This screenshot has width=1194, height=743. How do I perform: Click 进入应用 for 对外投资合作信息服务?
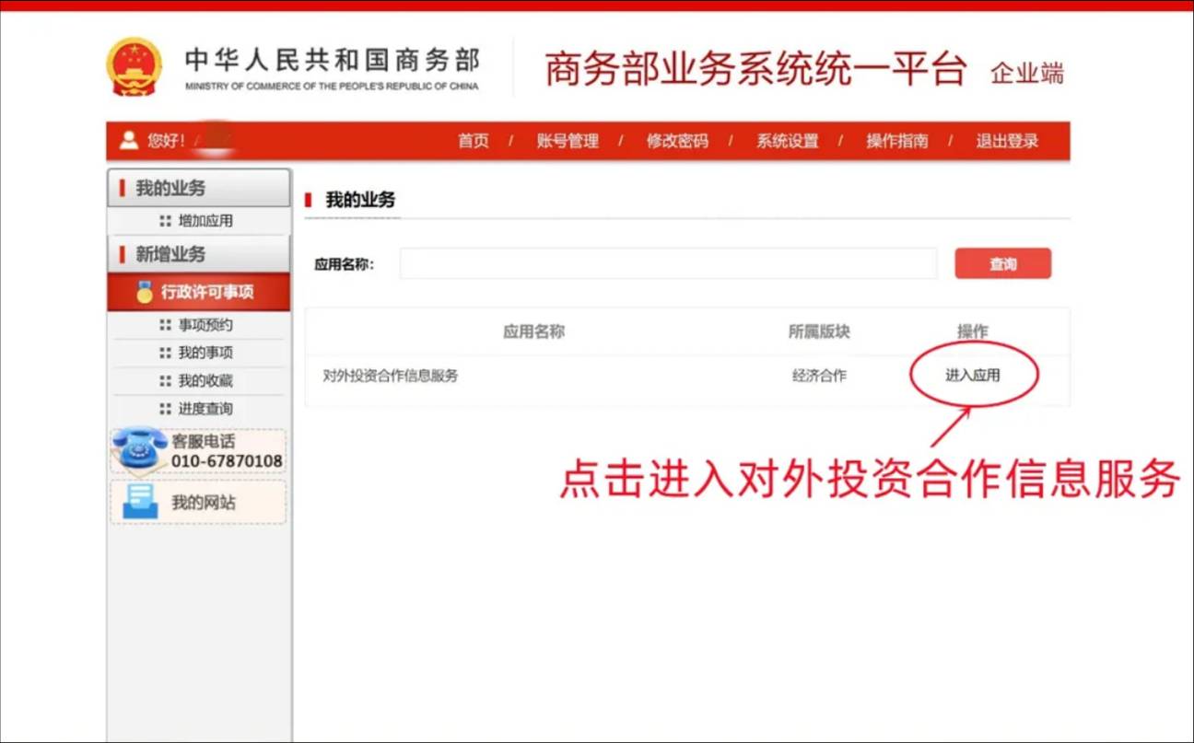[x=973, y=376]
